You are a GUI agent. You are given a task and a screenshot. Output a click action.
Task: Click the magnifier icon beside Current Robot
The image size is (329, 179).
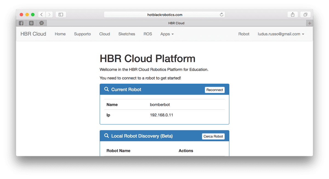(x=107, y=89)
